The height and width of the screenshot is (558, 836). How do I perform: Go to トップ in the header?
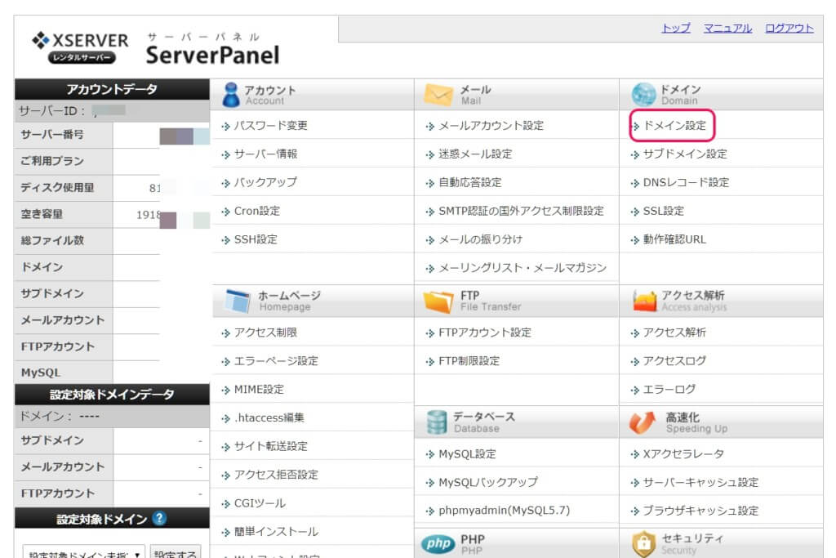click(675, 28)
